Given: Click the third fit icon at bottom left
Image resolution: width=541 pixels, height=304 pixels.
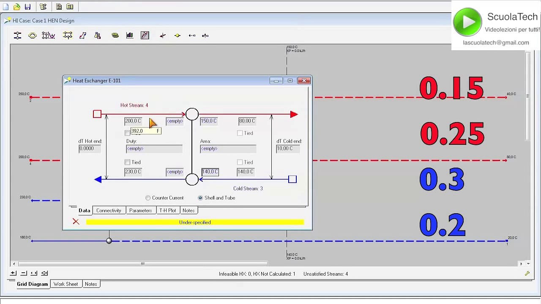Looking at the screenshot, I should click(x=34, y=273).
